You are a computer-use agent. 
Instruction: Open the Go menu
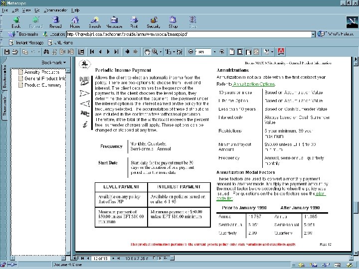(37, 10)
